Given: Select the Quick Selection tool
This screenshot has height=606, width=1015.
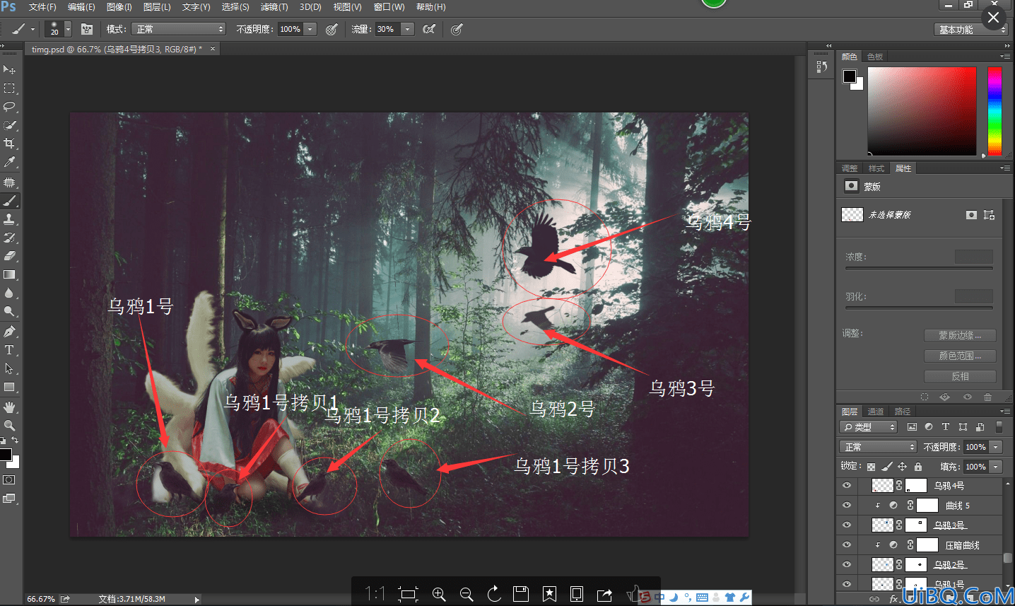Looking at the screenshot, I should pyautogui.click(x=9, y=125).
